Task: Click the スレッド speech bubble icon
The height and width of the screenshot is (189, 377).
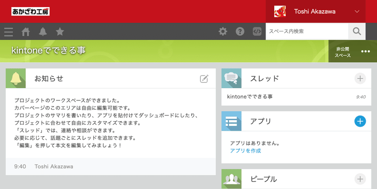Action: coord(231,78)
